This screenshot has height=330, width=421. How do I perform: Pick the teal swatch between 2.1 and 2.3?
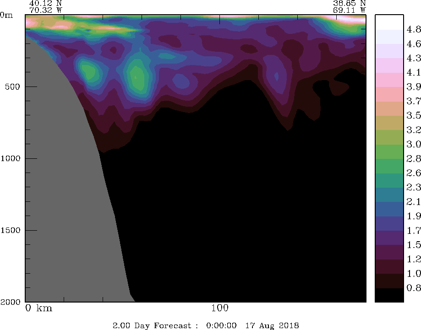click(x=389, y=195)
